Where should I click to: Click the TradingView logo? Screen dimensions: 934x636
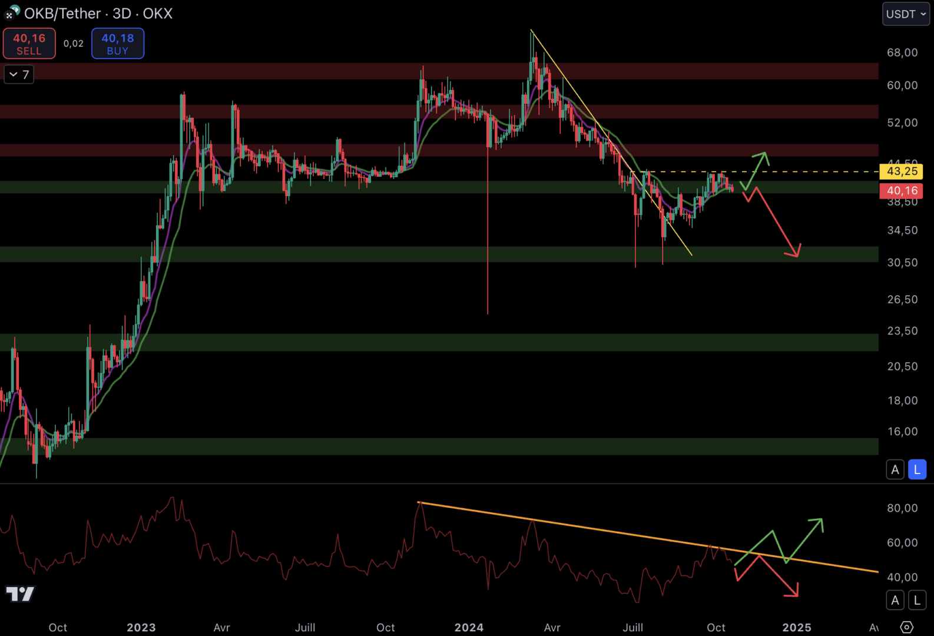(20, 594)
